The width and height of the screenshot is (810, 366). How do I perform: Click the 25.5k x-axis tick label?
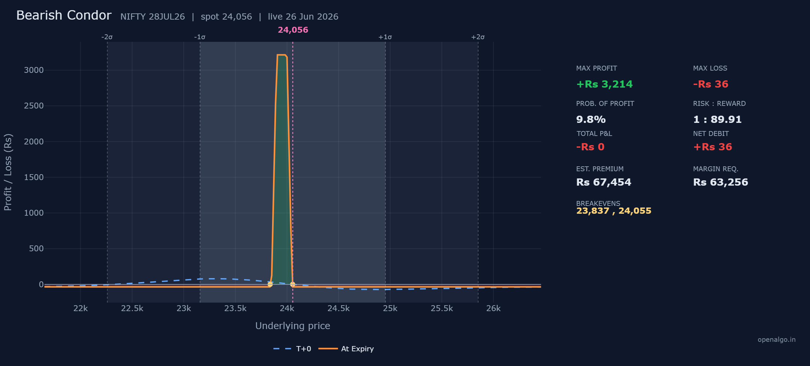click(x=442, y=308)
